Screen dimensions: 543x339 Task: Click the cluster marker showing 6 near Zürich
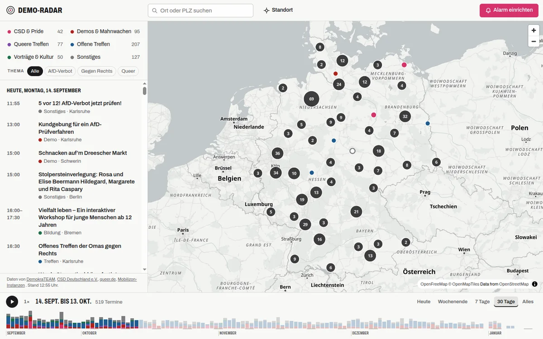pyautogui.click(x=331, y=268)
